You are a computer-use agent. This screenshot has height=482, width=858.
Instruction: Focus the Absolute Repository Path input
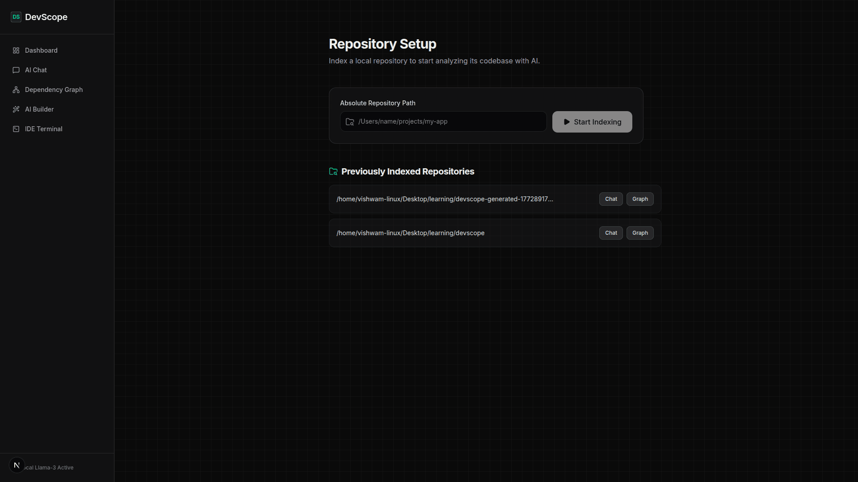point(443,121)
